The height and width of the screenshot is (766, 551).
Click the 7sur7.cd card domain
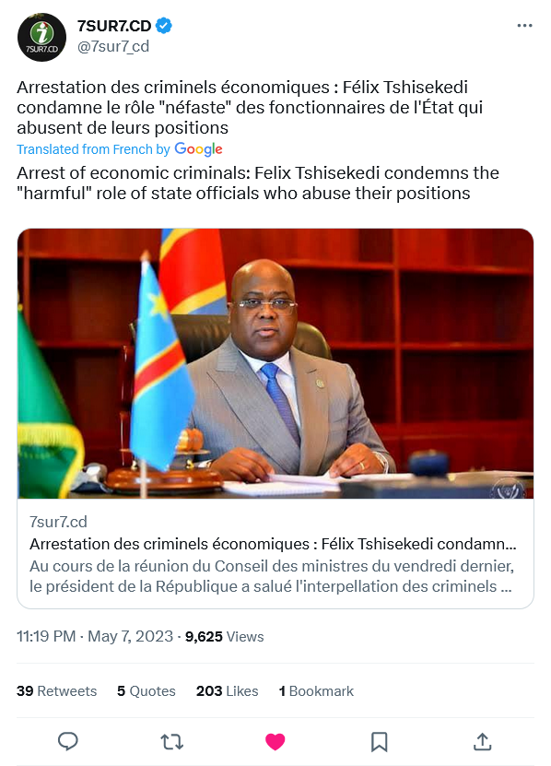(58, 522)
